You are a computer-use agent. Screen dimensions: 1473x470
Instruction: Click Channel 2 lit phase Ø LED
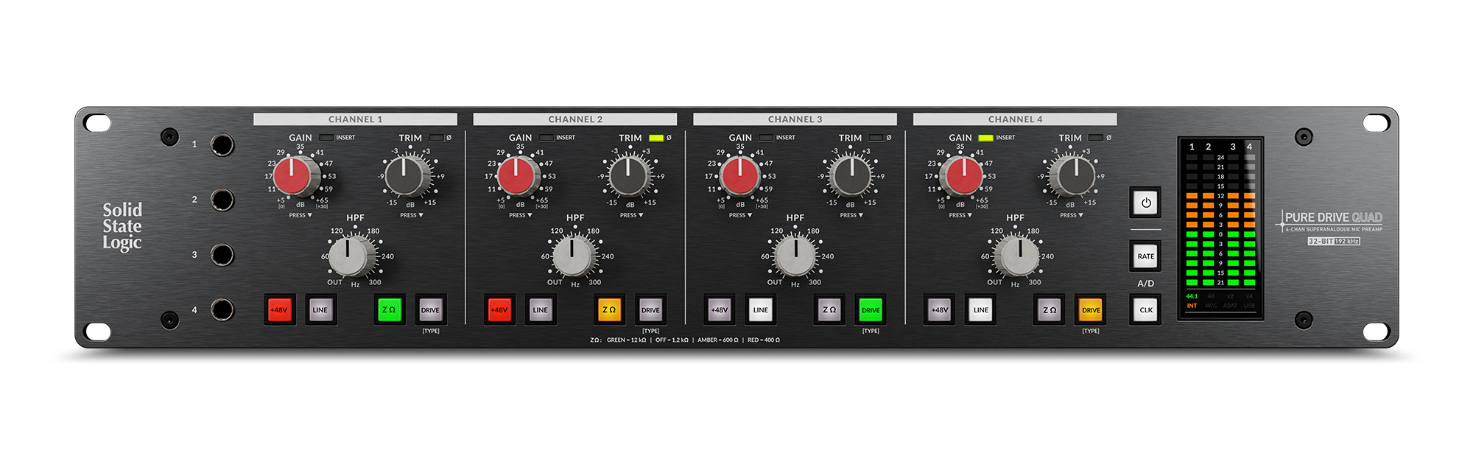pos(656,138)
